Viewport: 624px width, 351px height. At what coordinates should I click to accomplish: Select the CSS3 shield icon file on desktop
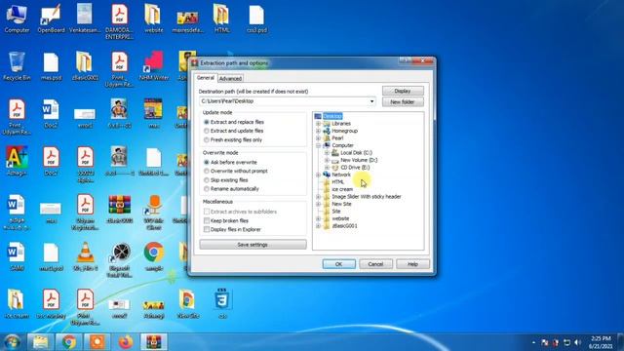221,303
